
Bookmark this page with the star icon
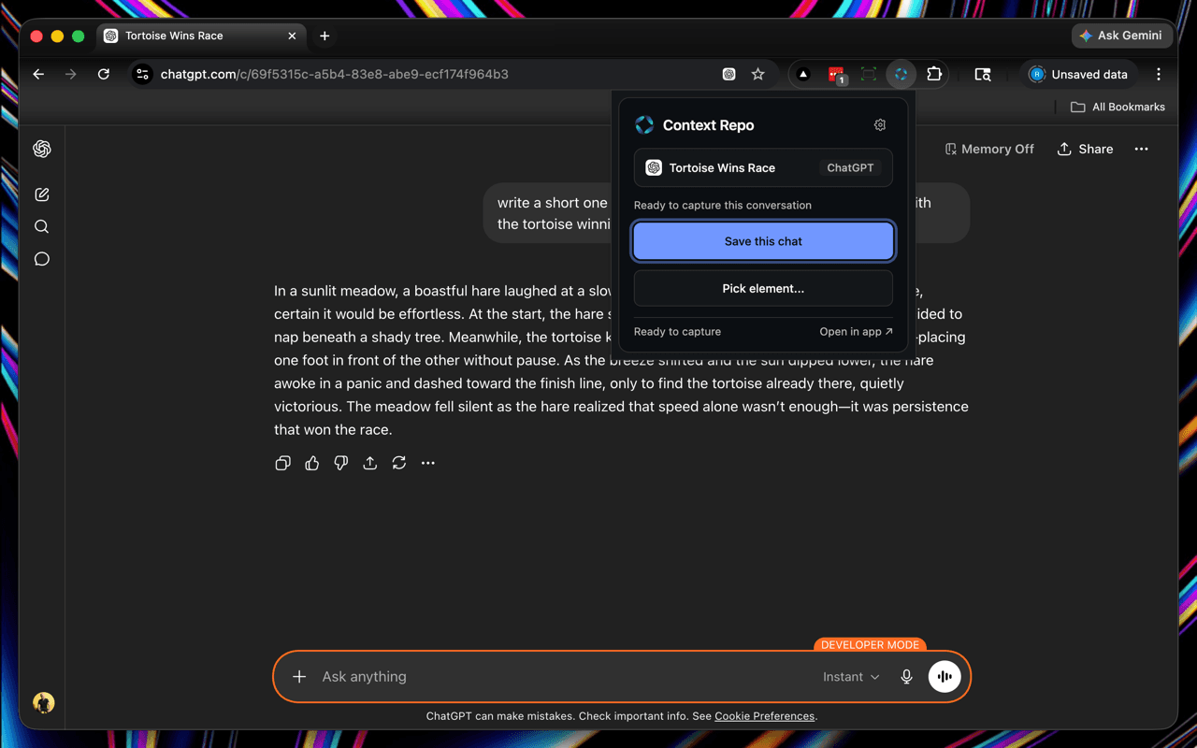click(x=758, y=74)
